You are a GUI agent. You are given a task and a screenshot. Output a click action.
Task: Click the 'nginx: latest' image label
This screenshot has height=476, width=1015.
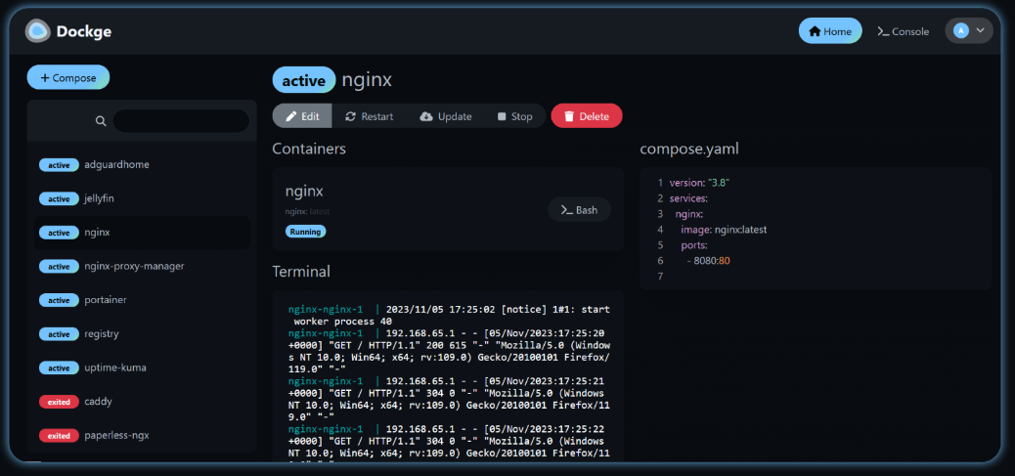(307, 211)
